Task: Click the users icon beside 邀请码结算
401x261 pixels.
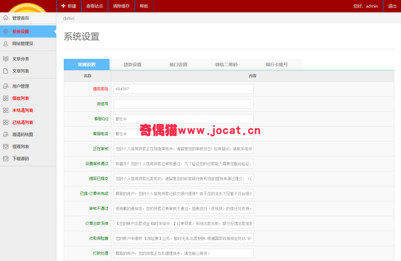Action: (x=6, y=134)
